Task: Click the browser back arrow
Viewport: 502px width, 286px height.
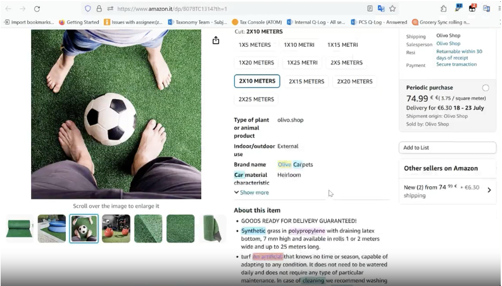Action: (7, 9)
